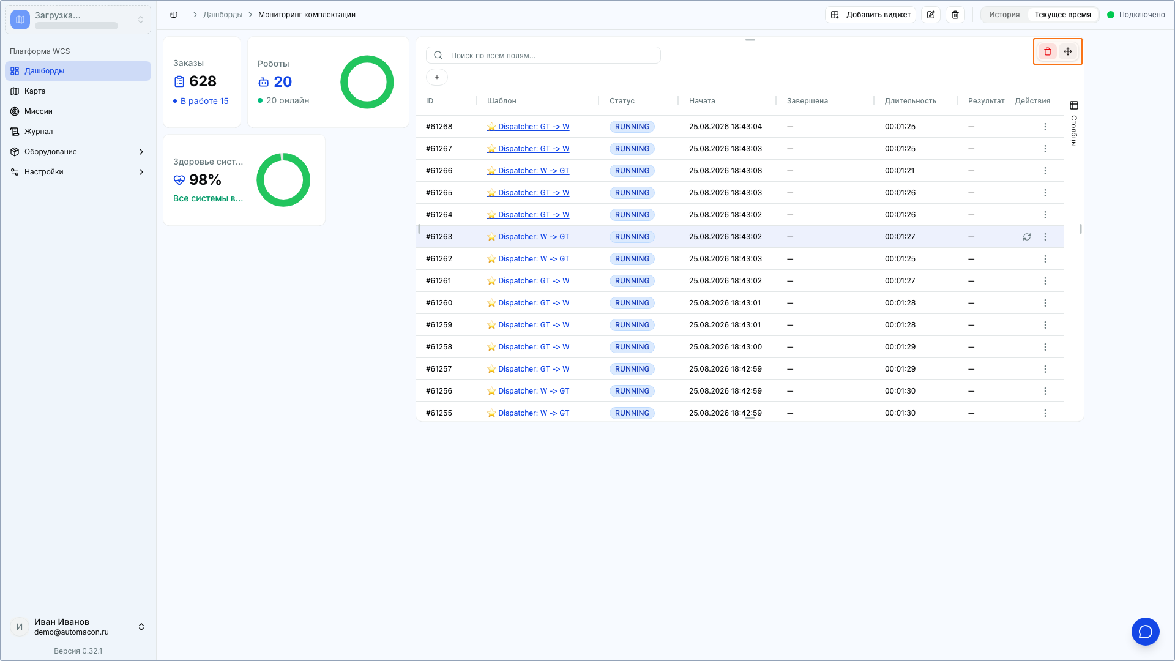1175x661 pixels.
Task: Sort by the Статус column header
Action: [622, 101]
